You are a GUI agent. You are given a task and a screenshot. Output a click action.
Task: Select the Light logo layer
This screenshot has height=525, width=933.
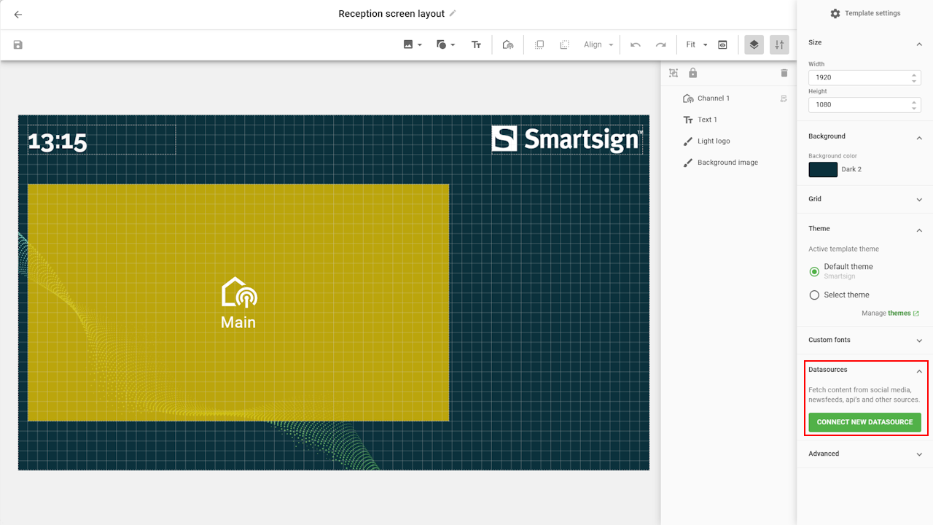click(x=713, y=141)
